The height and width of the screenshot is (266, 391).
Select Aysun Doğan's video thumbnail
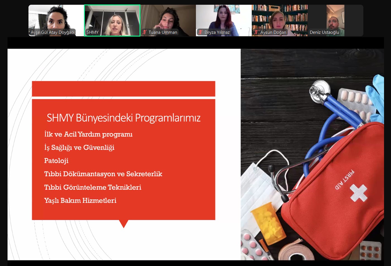[x=280, y=20]
